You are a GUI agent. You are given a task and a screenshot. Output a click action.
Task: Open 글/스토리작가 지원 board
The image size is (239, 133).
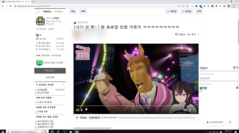click(46, 124)
